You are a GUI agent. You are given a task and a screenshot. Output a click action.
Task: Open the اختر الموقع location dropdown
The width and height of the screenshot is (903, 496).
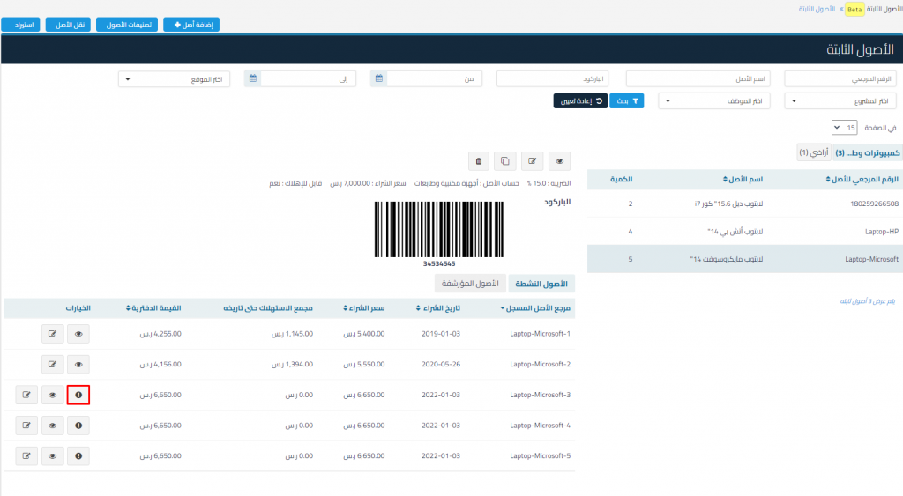(x=174, y=79)
